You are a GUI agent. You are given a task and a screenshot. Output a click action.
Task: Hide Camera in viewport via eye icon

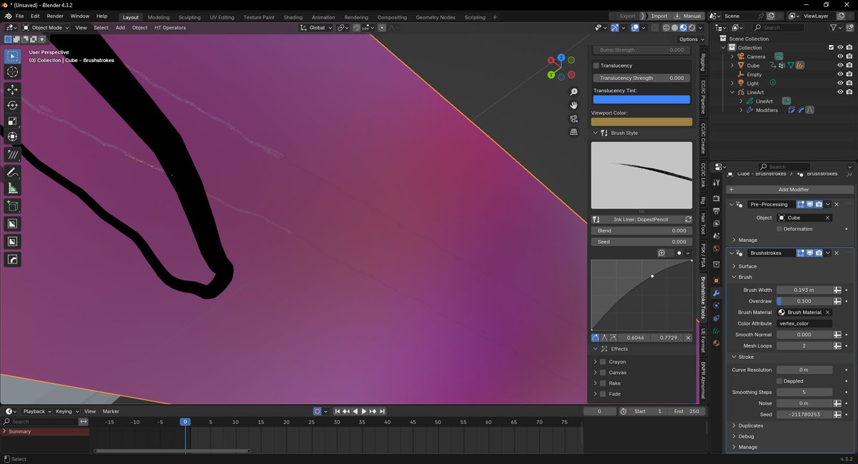[x=840, y=56]
